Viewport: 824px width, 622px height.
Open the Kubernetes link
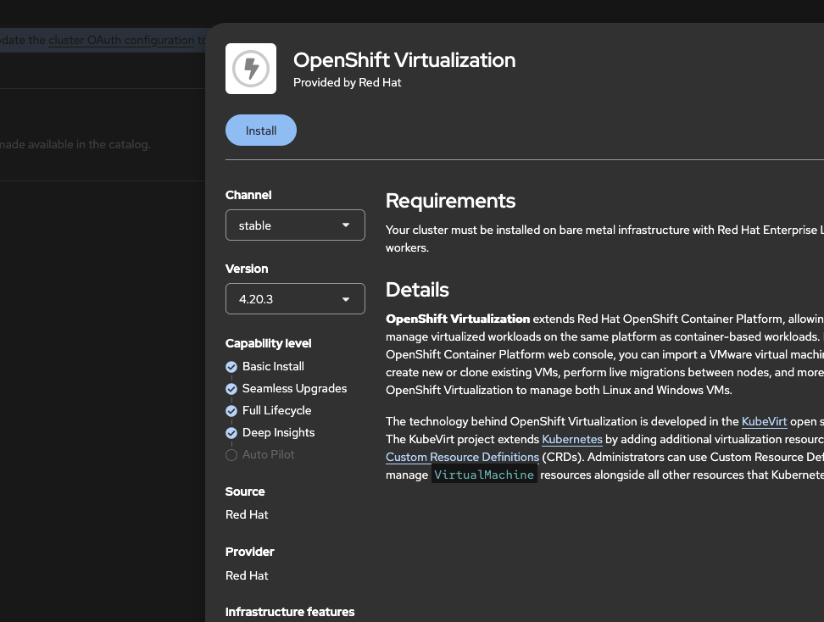tap(571, 439)
